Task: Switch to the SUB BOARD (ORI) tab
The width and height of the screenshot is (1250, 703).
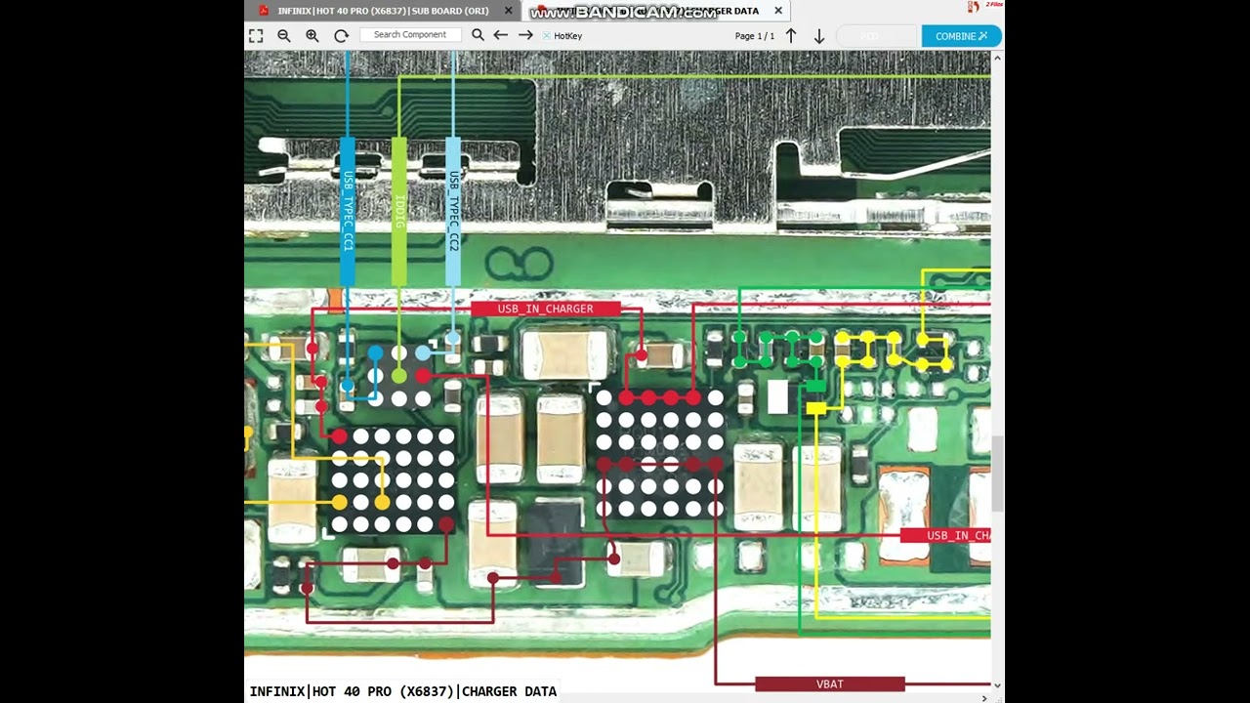Action: coord(383,11)
